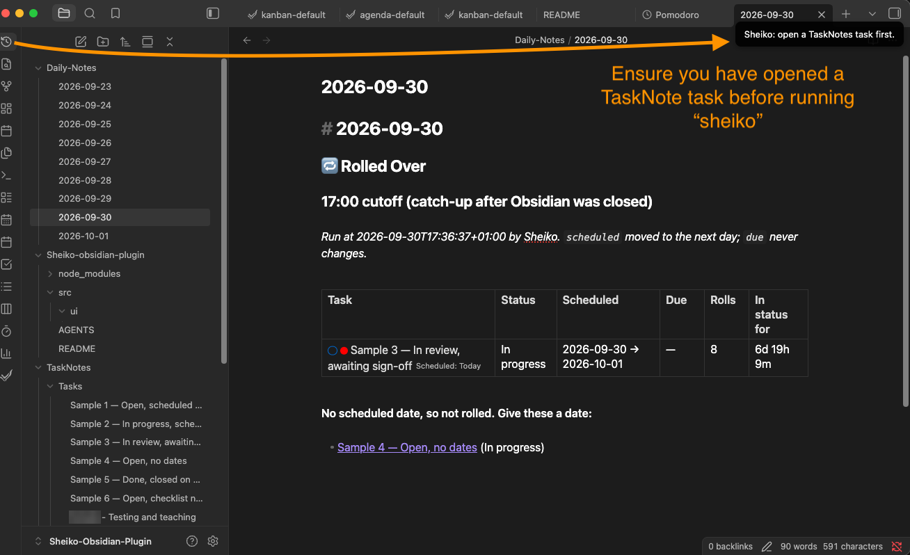Click the 0 backlinks status bar item
Viewport: 910px width, 555px height.
[731, 547]
